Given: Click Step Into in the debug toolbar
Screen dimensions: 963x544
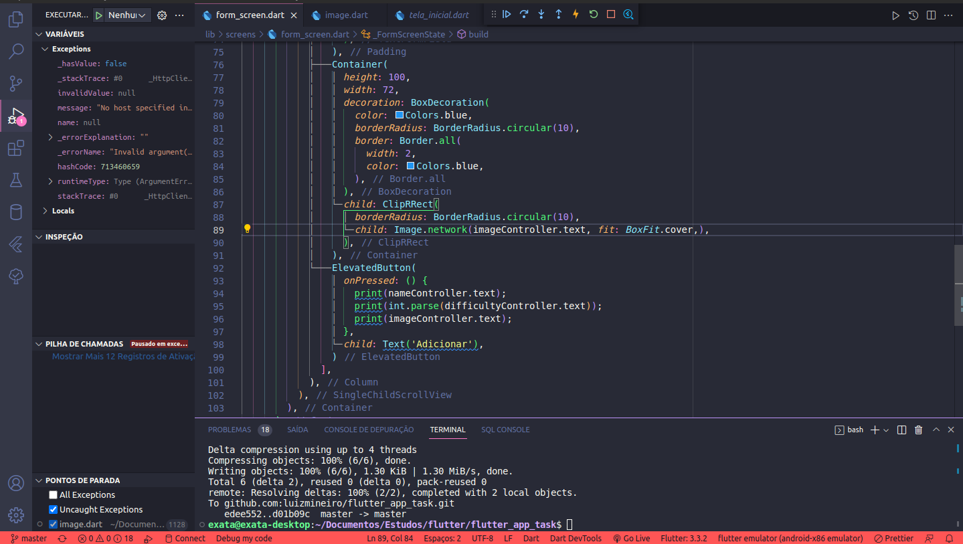Looking at the screenshot, I should [x=541, y=14].
